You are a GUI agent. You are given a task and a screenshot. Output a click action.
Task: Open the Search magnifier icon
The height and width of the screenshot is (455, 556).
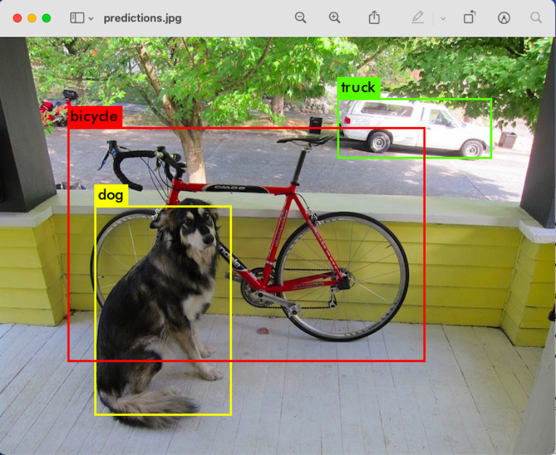[536, 18]
